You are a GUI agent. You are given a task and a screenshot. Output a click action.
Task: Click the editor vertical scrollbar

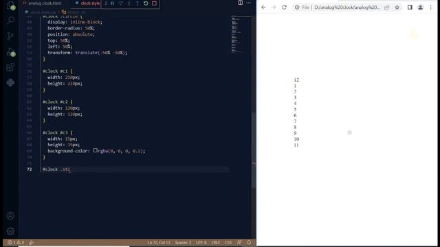click(254, 150)
